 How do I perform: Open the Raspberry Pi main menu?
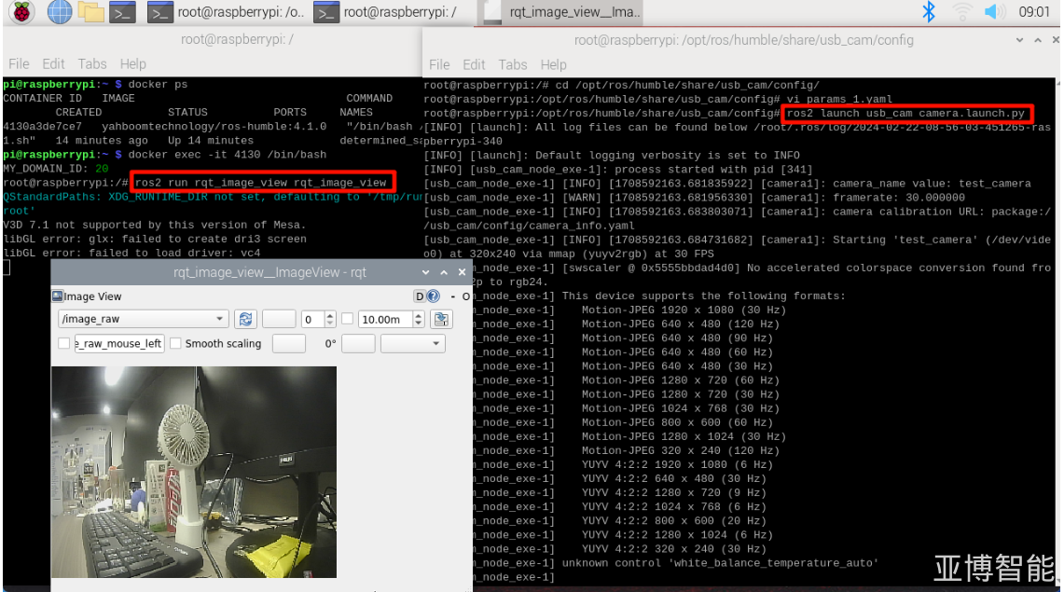coord(21,11)
